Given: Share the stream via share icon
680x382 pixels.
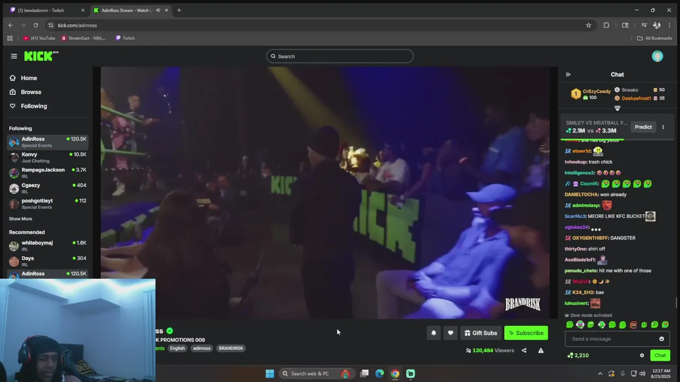Looking at the screenshot, I should [524, 351].
